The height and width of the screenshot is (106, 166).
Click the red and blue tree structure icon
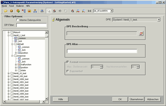pos(24,11)
